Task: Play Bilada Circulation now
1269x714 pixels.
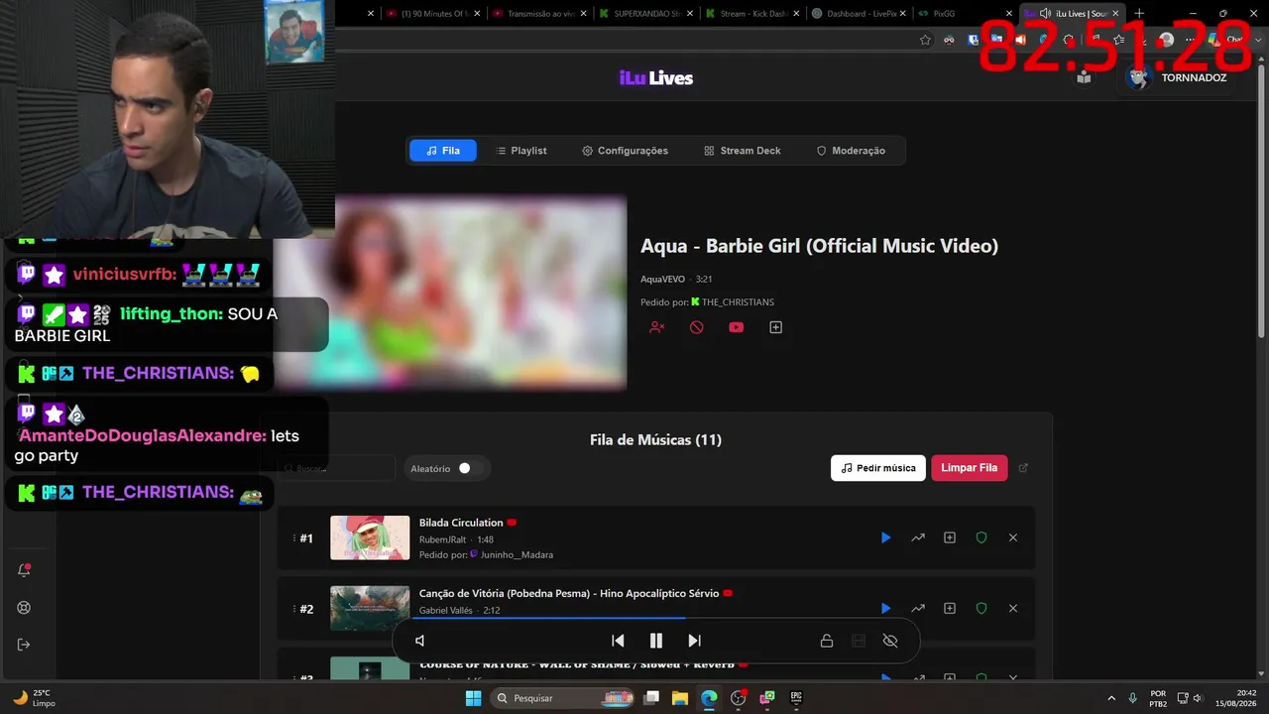Action: point(885,537)
